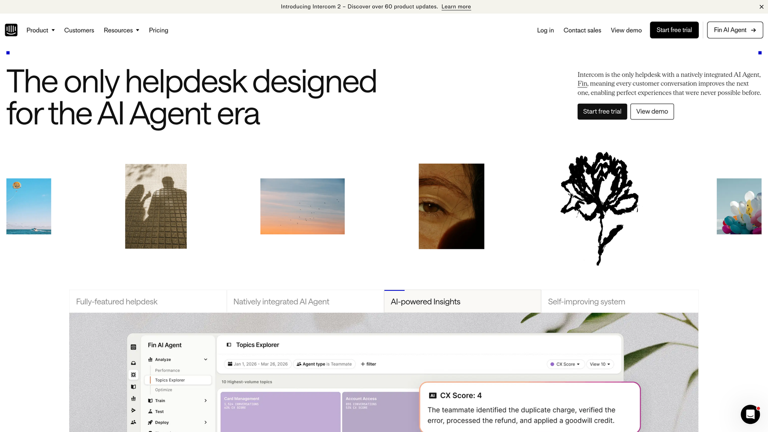Viewport: 768px width, 432px height.
Task: Open the Resources dropdown menu
Action: click(x=121, y=30)
